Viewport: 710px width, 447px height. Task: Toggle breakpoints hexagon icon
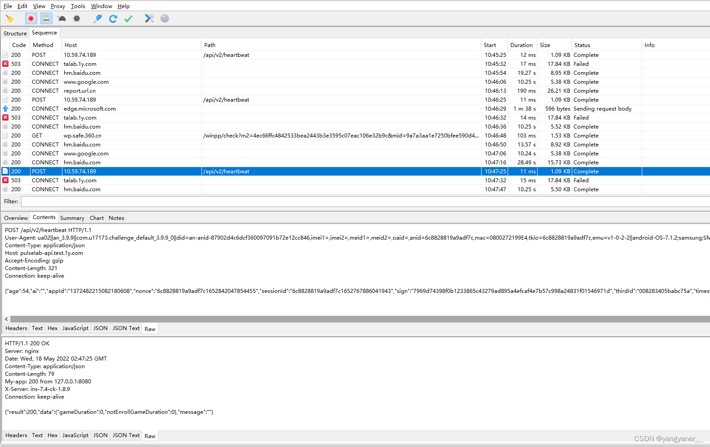pos(77,18)
